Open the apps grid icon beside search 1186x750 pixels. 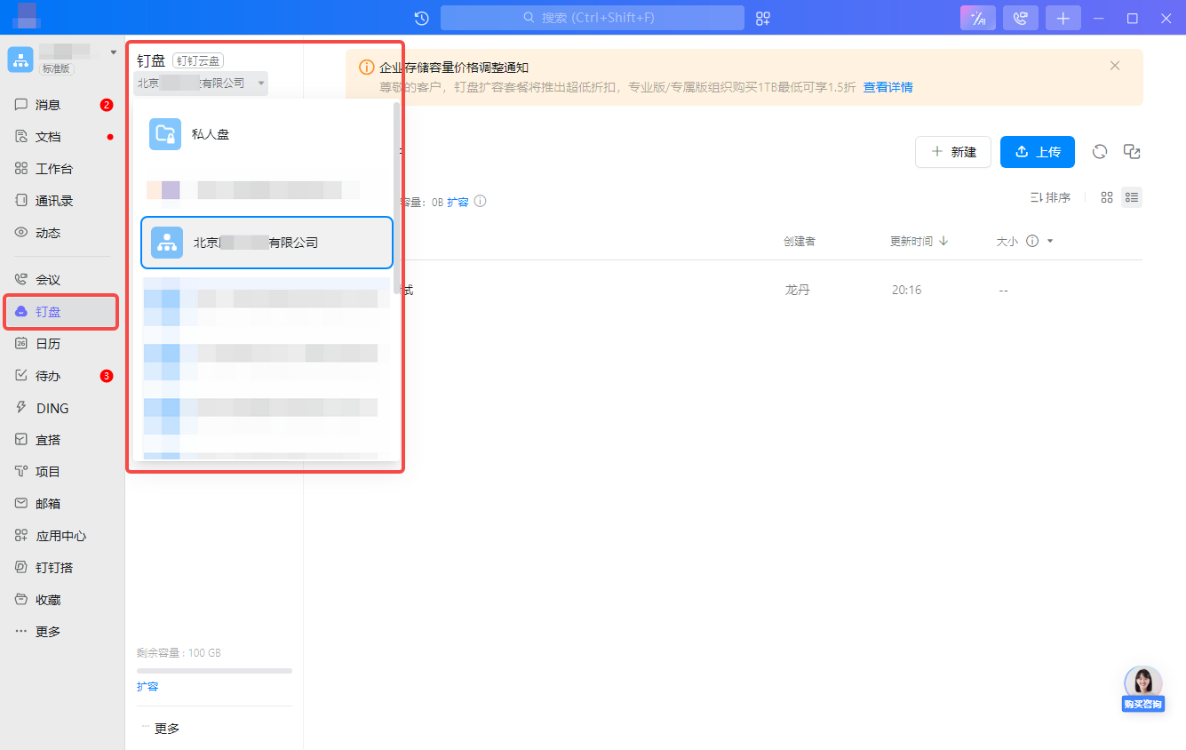point(763,18)
